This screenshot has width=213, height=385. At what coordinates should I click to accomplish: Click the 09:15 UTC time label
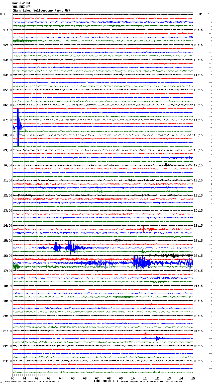pyautogui.click(x=198, y=45)
